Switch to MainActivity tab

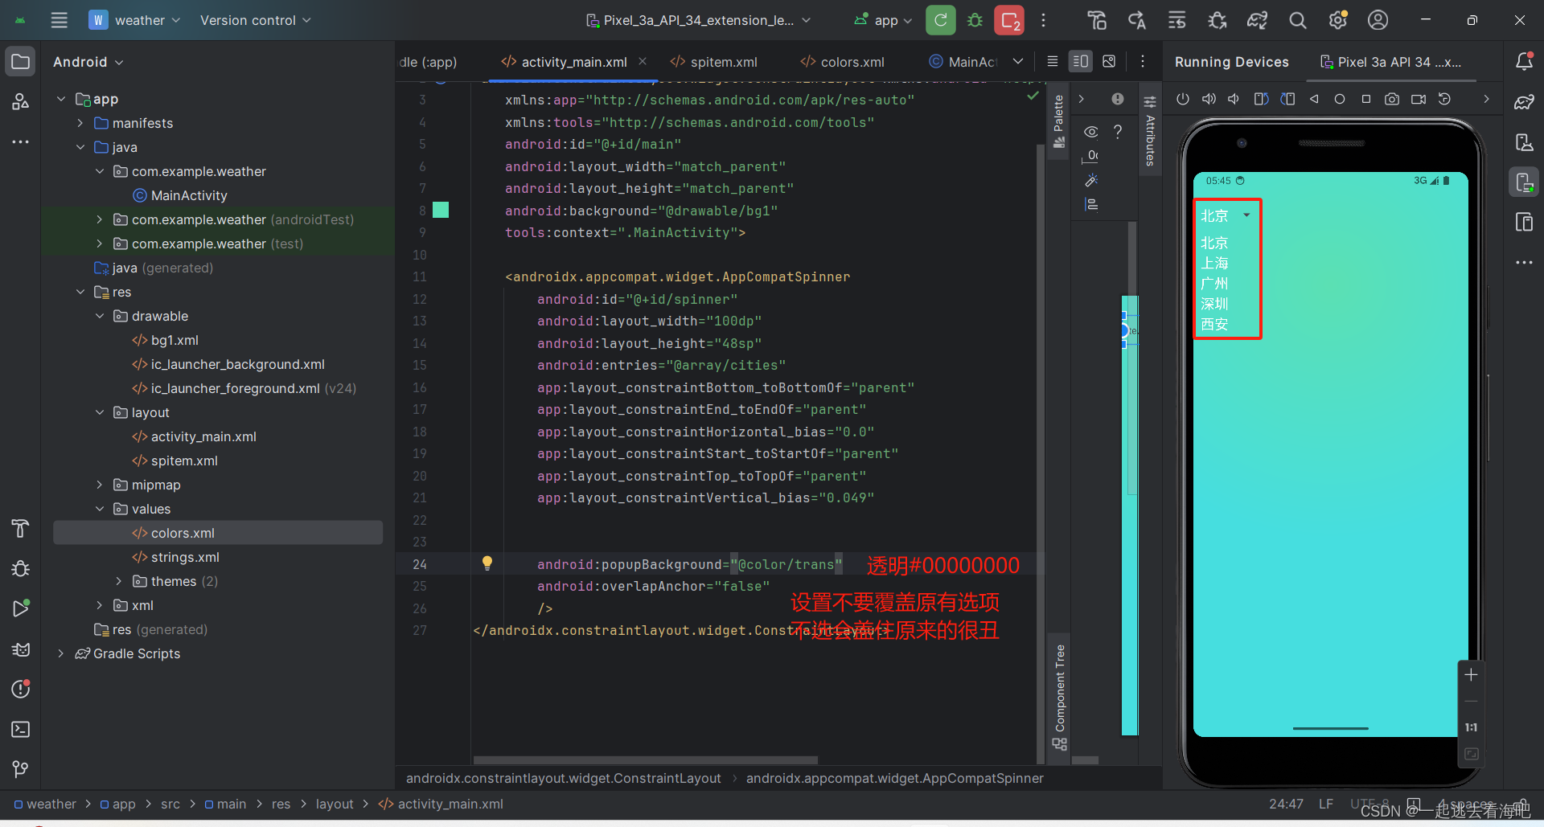click(963, 62)
